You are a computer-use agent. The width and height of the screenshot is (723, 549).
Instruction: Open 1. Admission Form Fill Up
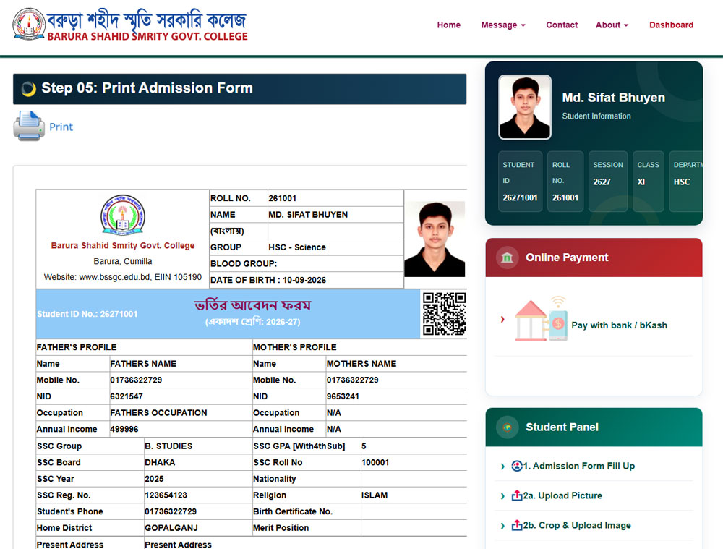[x=578, y=466]
